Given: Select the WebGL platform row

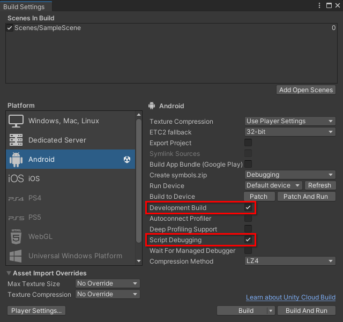Looking at the screenshot, I should coord(71,236).
